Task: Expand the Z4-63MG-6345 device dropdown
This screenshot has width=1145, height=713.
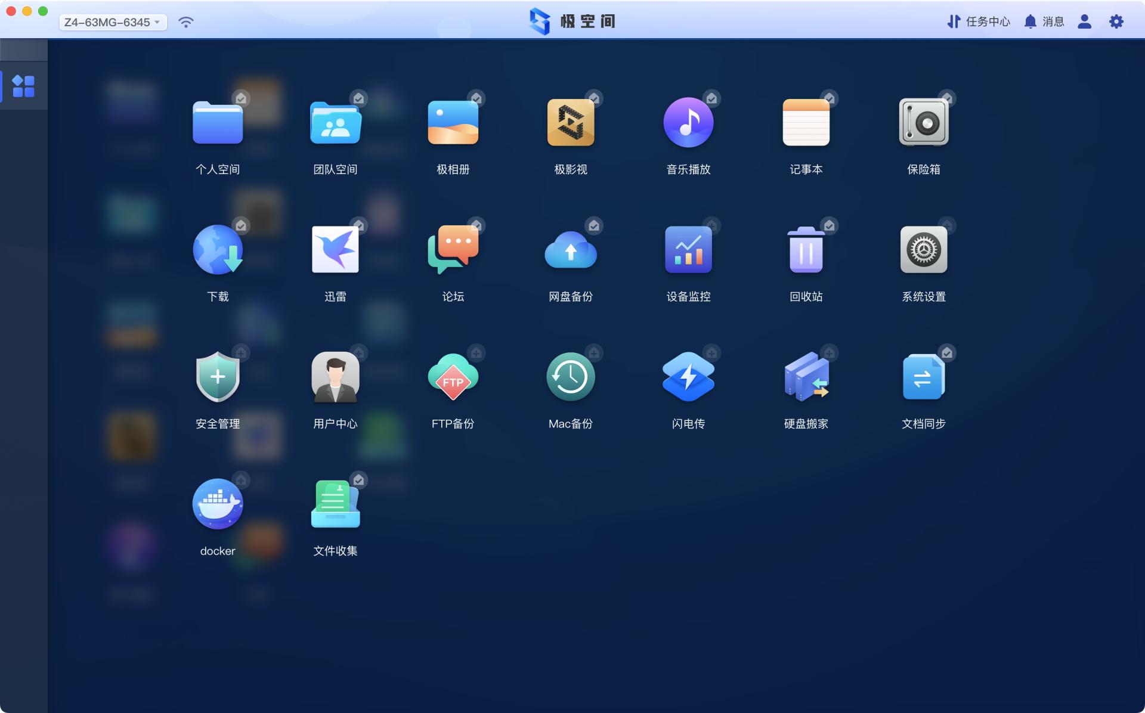Action: [x=113, y=22]
